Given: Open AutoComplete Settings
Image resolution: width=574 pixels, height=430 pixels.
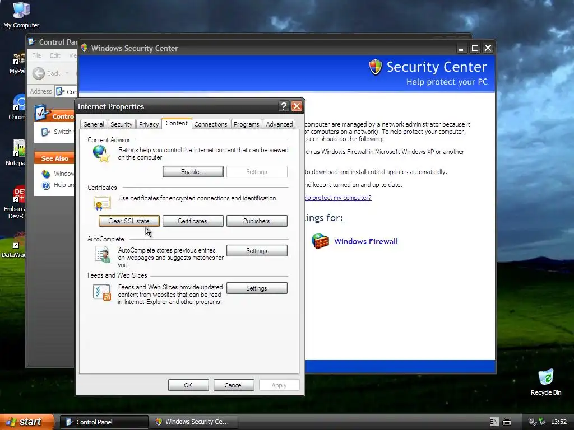Looking at the screenshot, I should (x=257, y=250).
